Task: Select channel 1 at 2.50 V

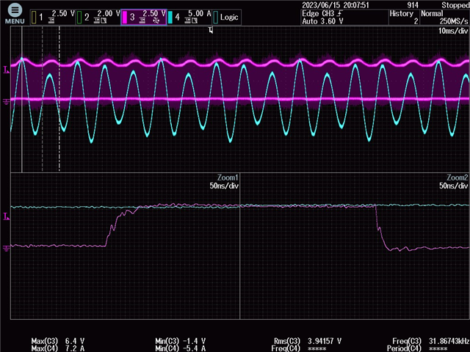Action: 51,16
